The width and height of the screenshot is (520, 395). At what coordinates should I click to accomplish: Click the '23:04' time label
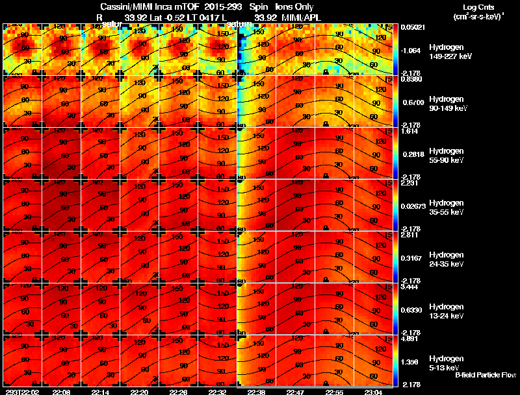pyautogui.click(x=373, y=392)
